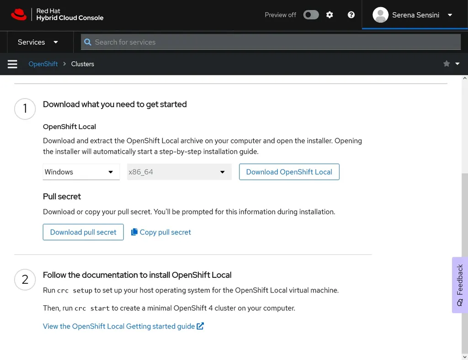Click the Clusters breadcrumb
This screenshot has width=468, height=360.
coord(82,64)
